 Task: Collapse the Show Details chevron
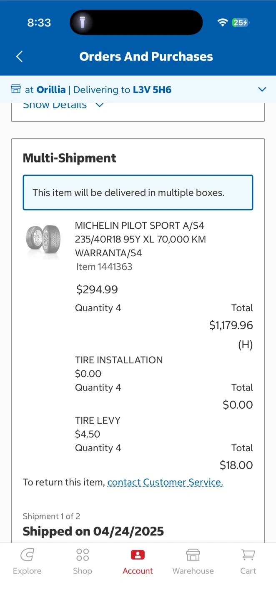pyautogui.click(x=99, y=105)
